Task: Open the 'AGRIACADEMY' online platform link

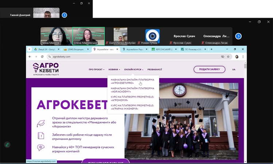Action: (132, 90)
